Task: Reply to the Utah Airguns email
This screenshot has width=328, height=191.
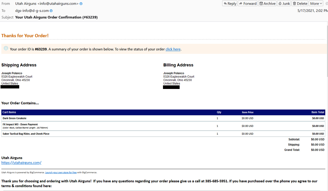Action: coord(230,3)
